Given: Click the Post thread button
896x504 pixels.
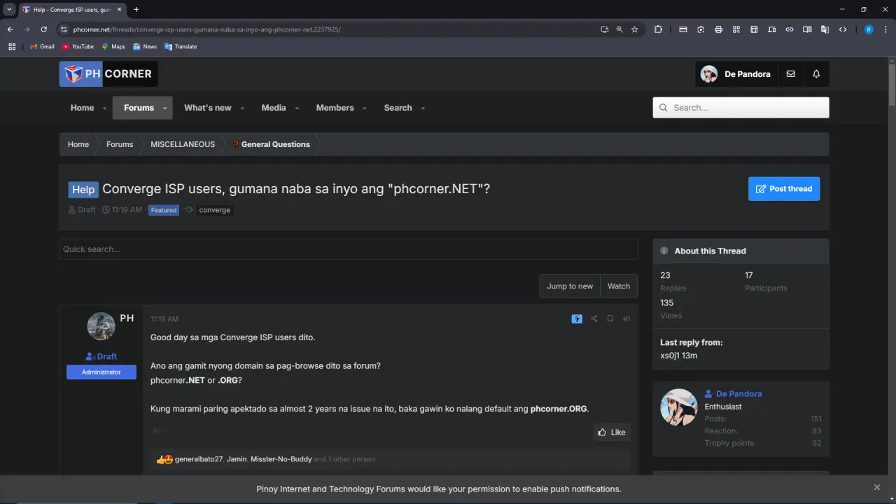Looking at the screenshot, I should (784, 188).
